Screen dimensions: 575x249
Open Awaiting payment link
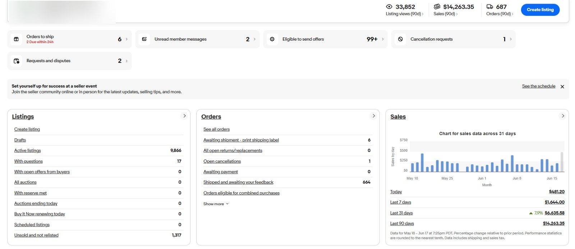point(221,172)
